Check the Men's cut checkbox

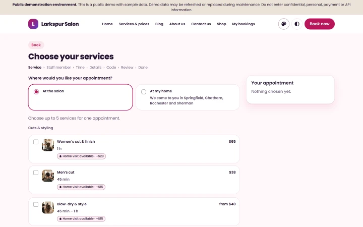coord(36,173)
